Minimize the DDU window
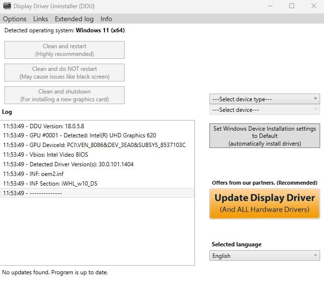The height and width of the screenshot is (282, 324). [x=270, y=6]
